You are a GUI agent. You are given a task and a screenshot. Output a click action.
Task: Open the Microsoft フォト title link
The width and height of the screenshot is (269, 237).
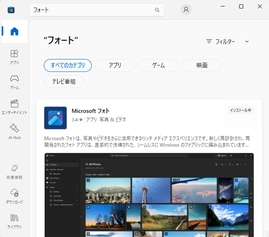pyautogui.click(x=90, y=111)
